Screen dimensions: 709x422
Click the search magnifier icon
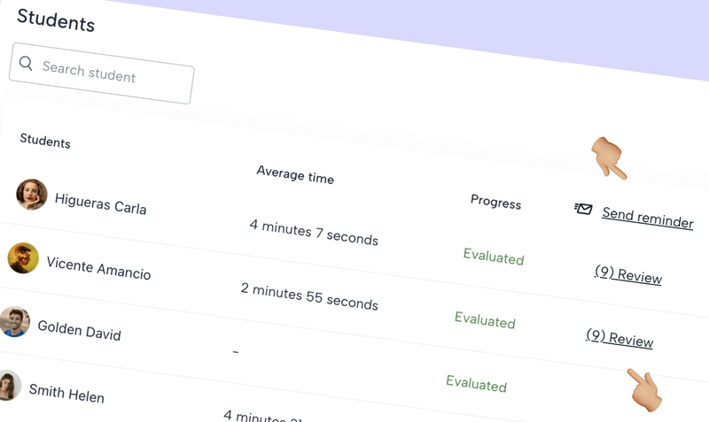coord(26,64)
